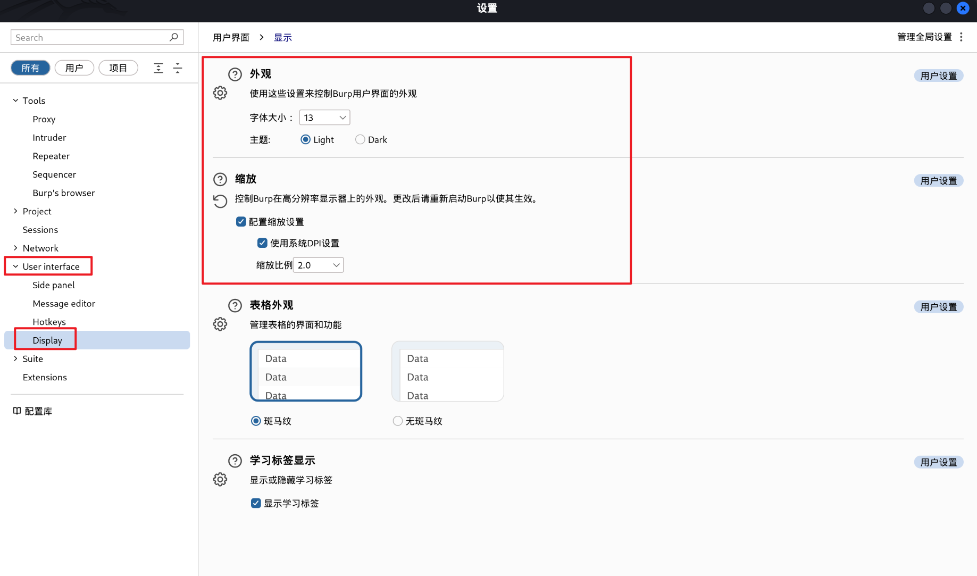Close the 设置 window
Screen dimensions: 977x576
[963, 8]
